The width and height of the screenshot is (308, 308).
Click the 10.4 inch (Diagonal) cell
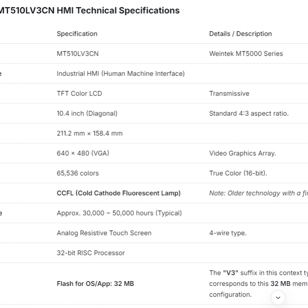(x=87, y=114)
